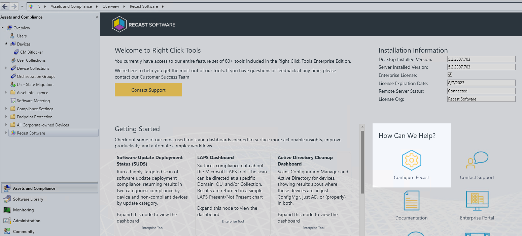
Task: Open dropdown arrow after Recast Software breadcrumb
Action: 162,6
